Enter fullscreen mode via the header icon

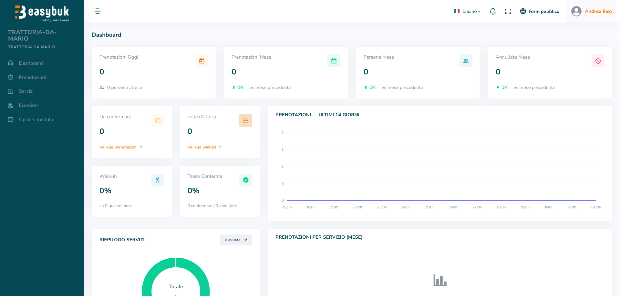coord(508,11)
